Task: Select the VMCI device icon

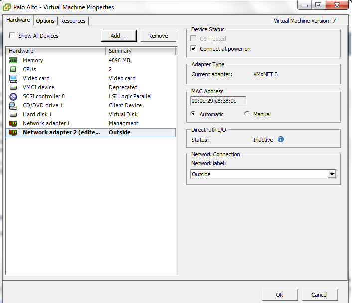Action: 13,87
